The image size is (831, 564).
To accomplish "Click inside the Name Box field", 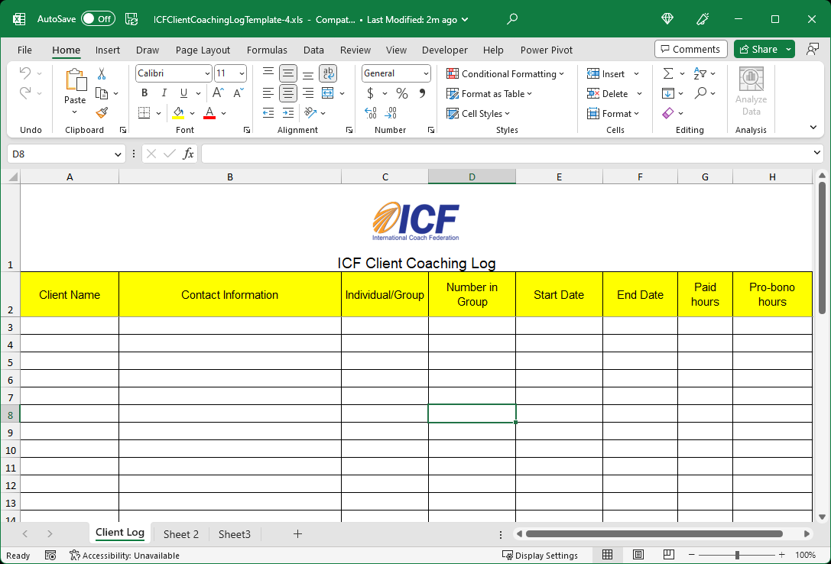I will point(60,154).
